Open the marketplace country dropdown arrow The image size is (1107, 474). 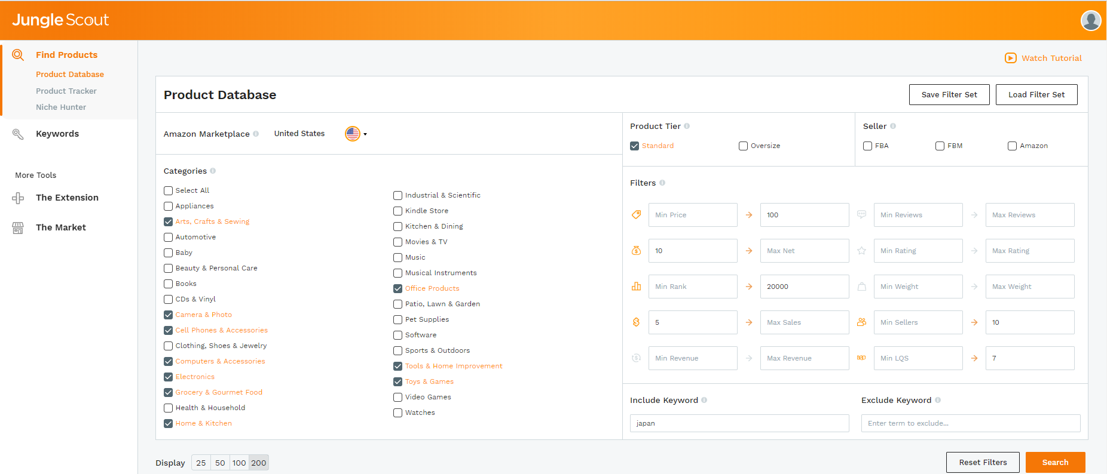tap(365, 134)
